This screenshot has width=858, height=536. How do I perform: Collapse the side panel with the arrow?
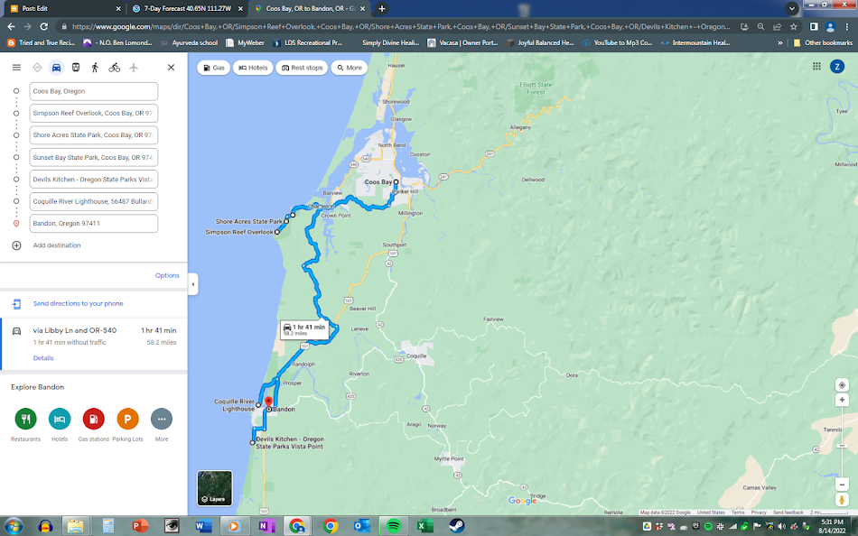click(x=192, y=284)
